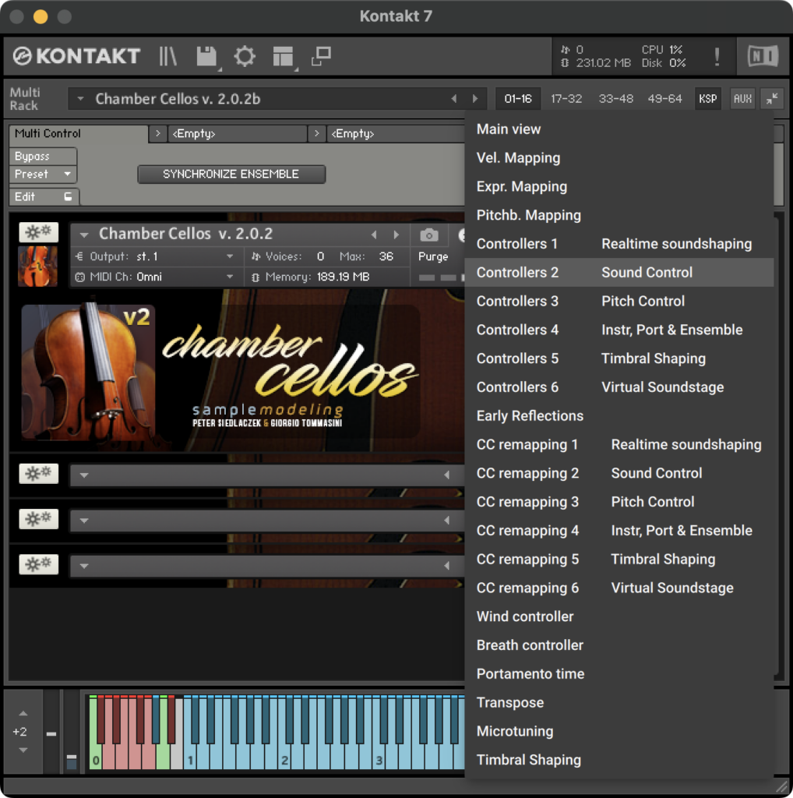This screenshot has width=793, height=798.
Task: Select next instrument arrow for Chamber Cellos
Action: click(x=396, y=235)
